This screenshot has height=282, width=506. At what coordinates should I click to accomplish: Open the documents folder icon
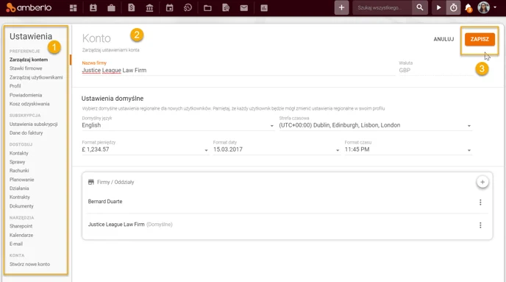coord(207,8)
